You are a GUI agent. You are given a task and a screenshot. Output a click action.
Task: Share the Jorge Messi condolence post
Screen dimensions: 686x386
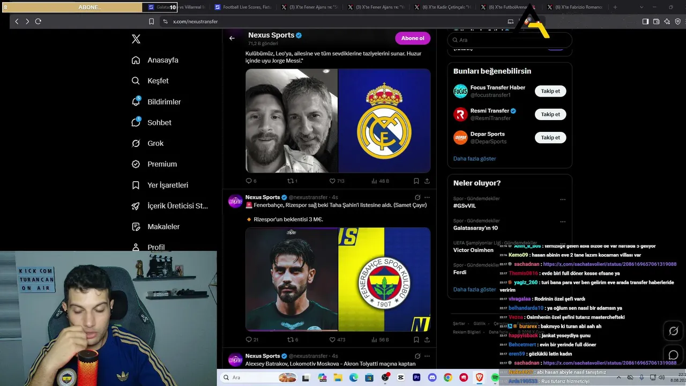click(427, 181)
